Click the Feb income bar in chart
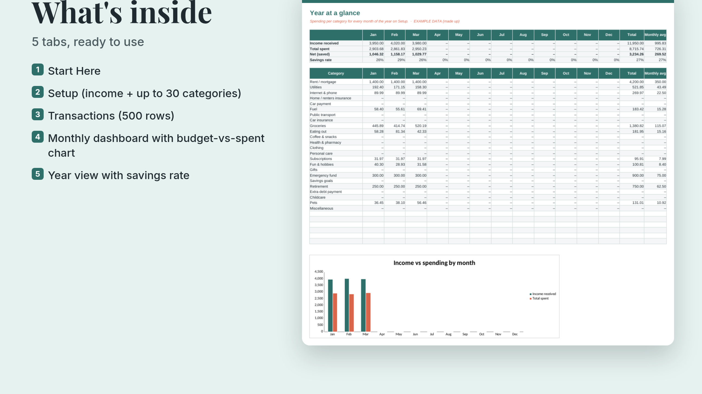This screenshot has width=702, height=394. coord(347,305)
